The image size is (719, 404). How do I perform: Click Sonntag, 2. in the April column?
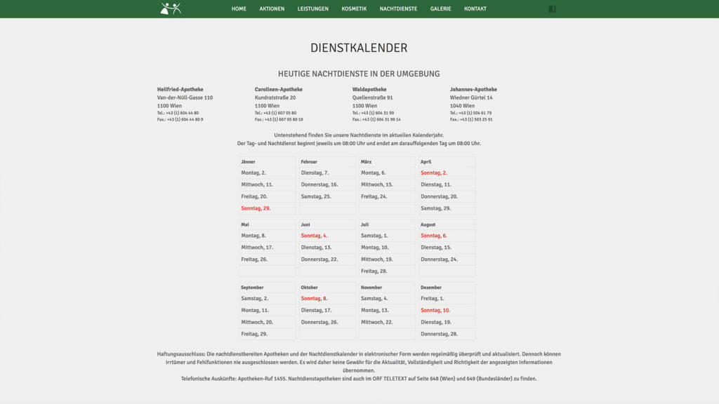pos(434,173)
